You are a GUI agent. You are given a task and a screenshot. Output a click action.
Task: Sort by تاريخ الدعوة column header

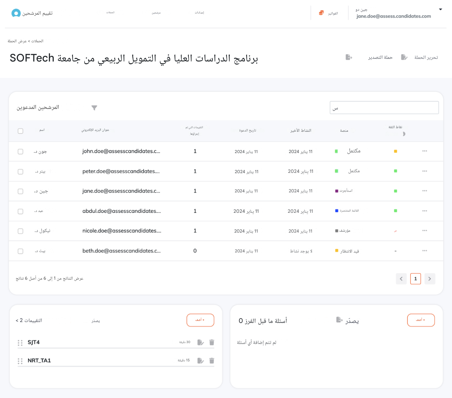pos(248,131)
